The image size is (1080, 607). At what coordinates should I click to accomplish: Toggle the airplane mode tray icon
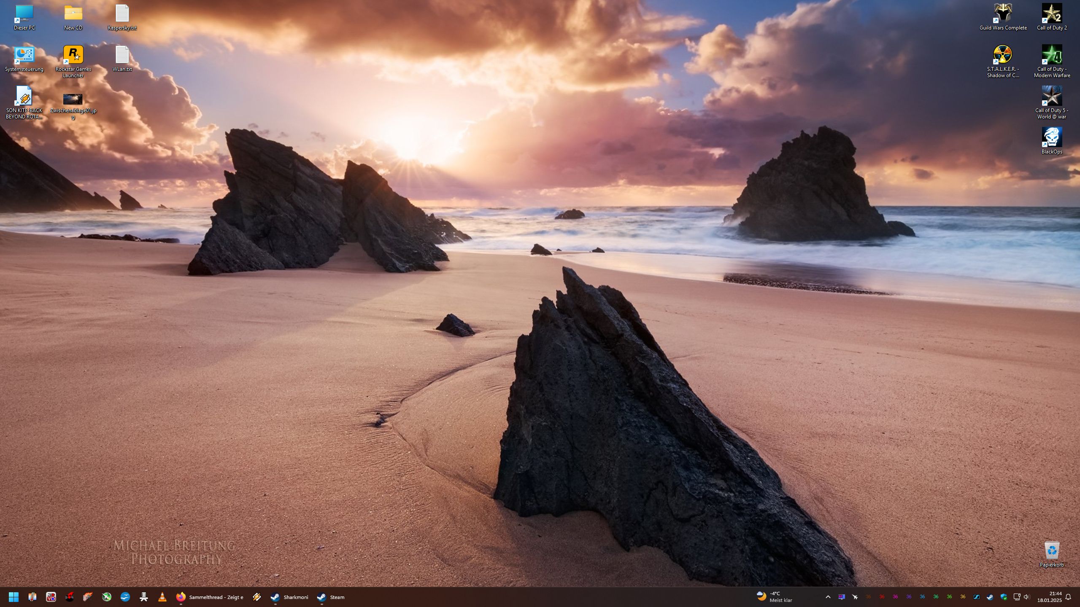coord(855,597)
